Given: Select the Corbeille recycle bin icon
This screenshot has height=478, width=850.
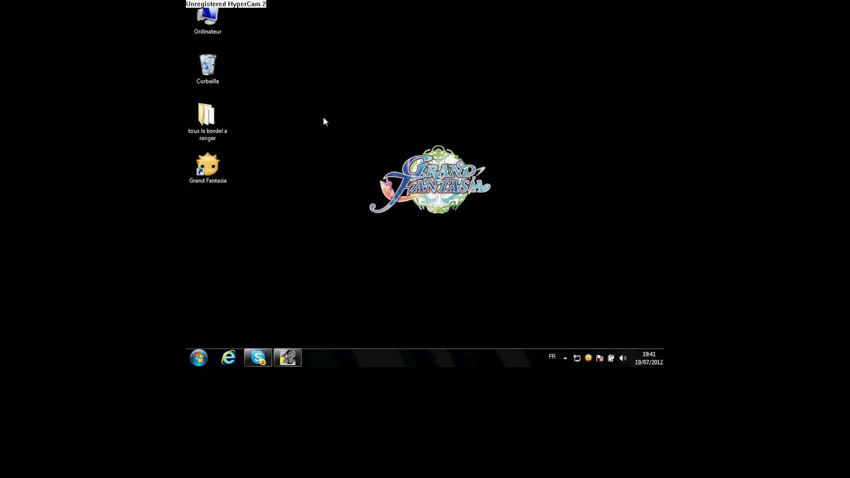Looking at the screenshot, I should pyautogui.click(x=208, y=69).
